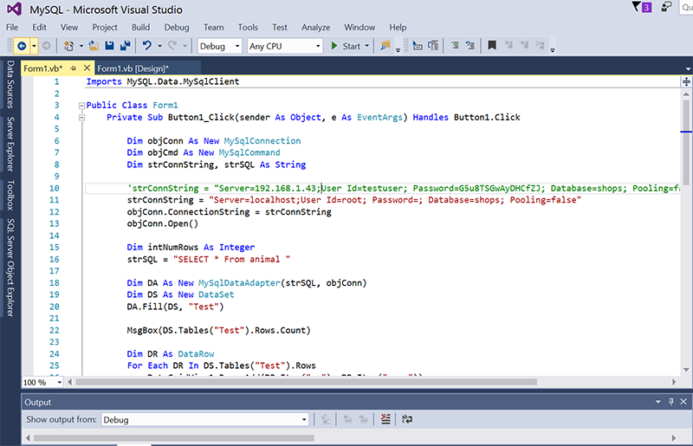Collapse the Public Class Form1 code block
The height and width of the screenshot is (446, 693).
[80, 106]
